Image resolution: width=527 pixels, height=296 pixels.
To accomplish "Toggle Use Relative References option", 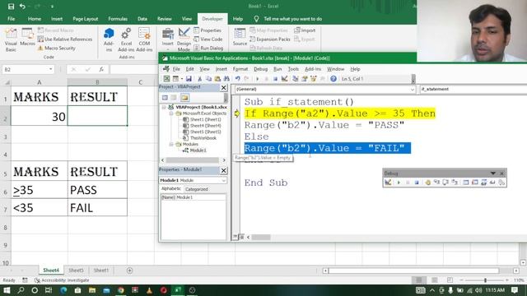I will 65,39.
